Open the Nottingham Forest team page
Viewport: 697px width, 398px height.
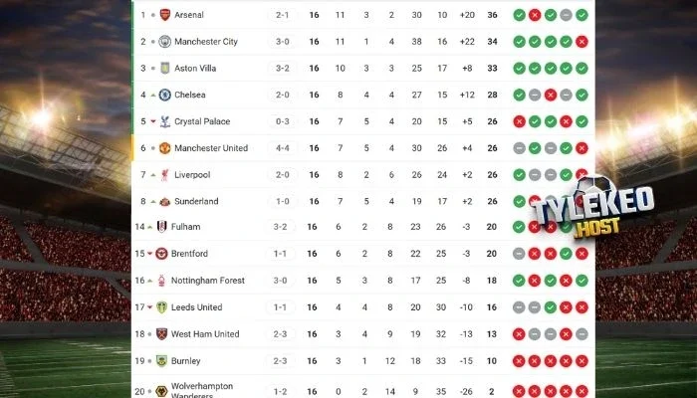[x=208, y=281]
